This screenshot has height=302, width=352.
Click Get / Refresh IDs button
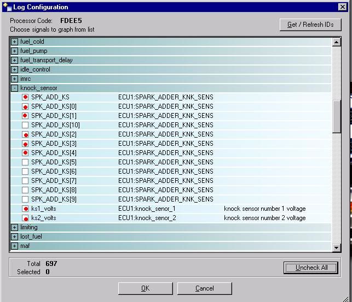click(x=310, y=25)
